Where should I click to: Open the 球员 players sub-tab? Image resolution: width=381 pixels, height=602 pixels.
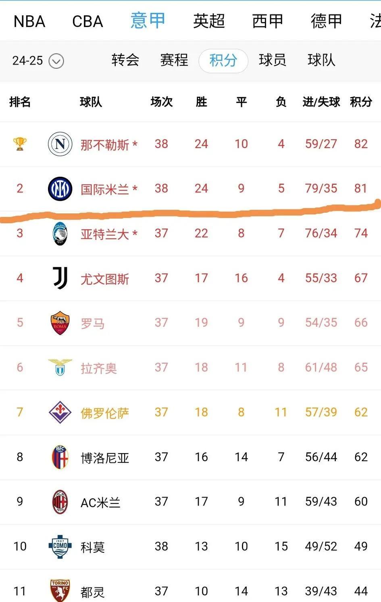coord(273,60)
